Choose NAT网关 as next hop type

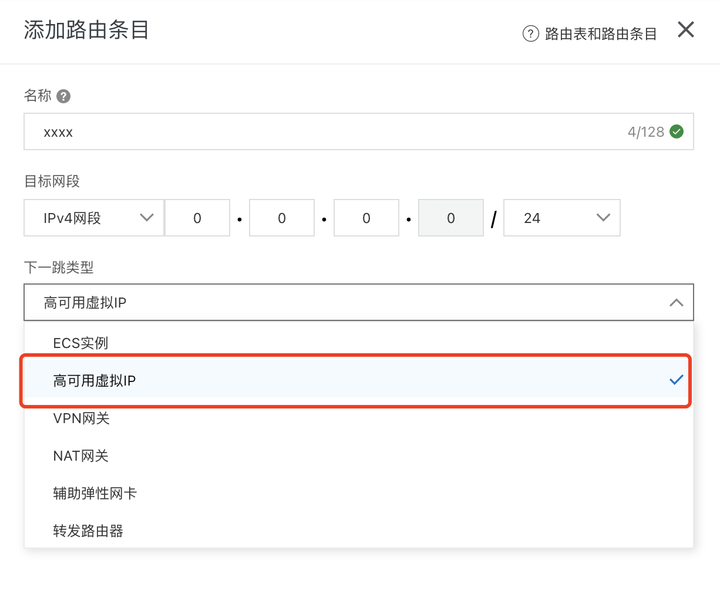click(359, 455)
